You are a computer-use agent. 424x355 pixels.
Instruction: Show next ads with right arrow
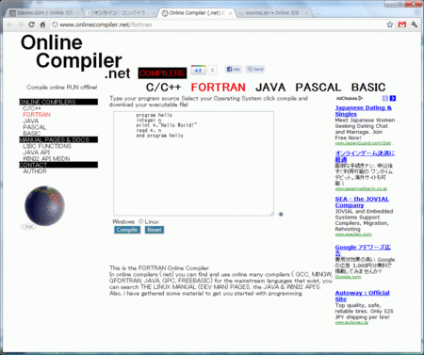(393, 98)
